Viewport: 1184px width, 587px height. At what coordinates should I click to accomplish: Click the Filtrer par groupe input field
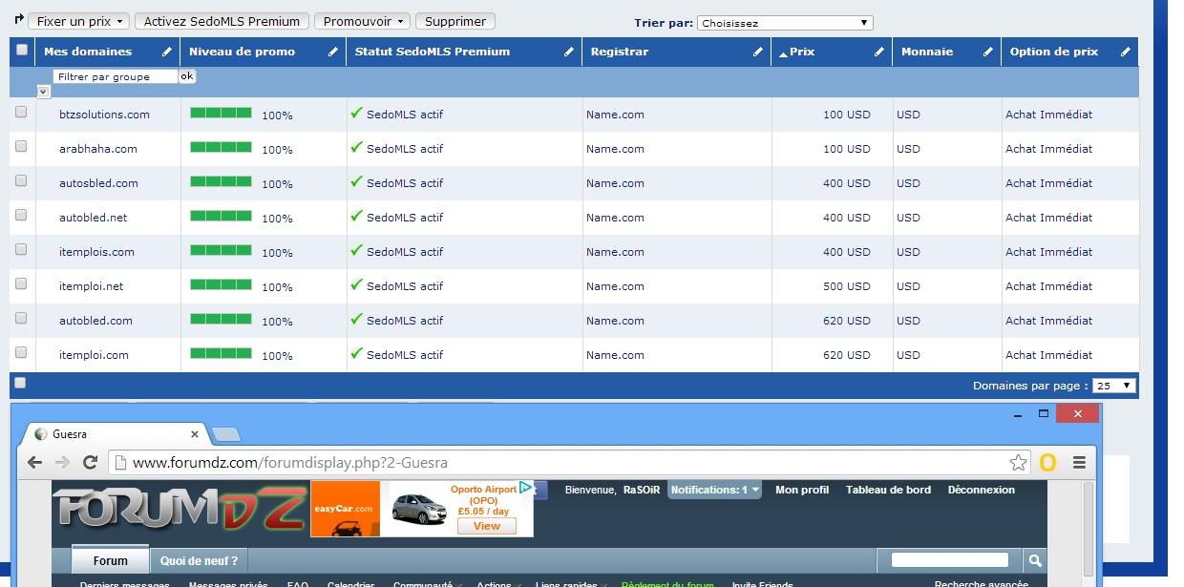(x=115, y=76)
